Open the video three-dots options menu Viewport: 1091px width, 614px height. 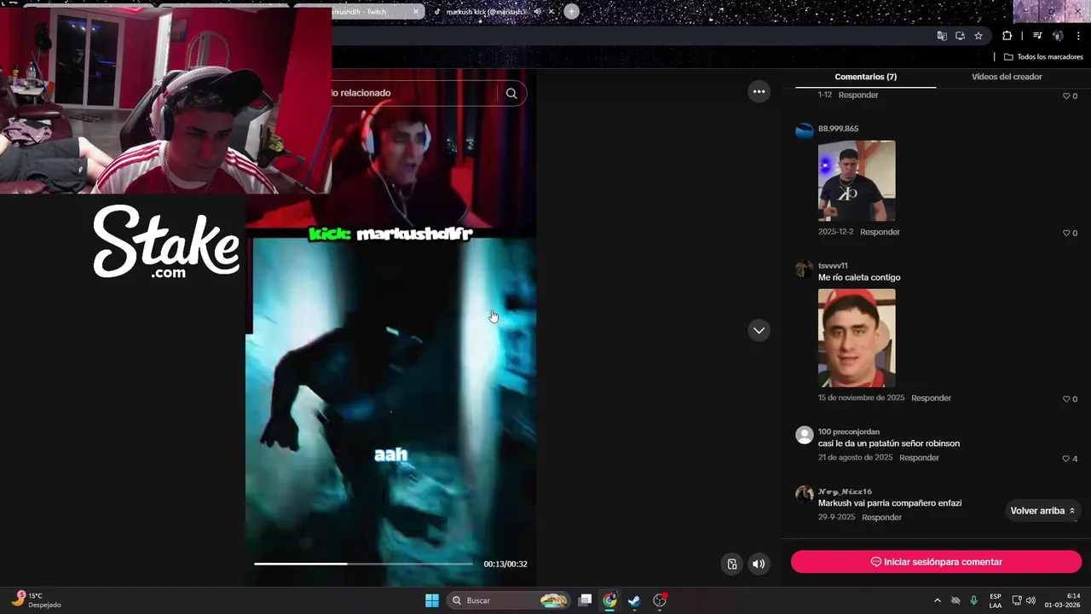(x=759, y=91)
